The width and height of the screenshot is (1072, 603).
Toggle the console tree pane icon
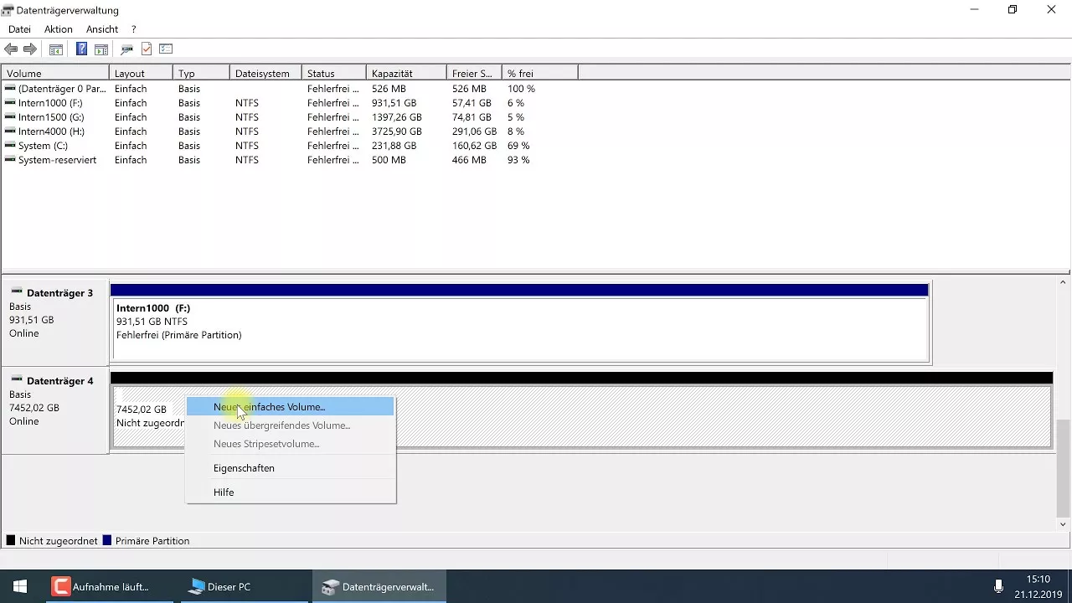(55, 49)
